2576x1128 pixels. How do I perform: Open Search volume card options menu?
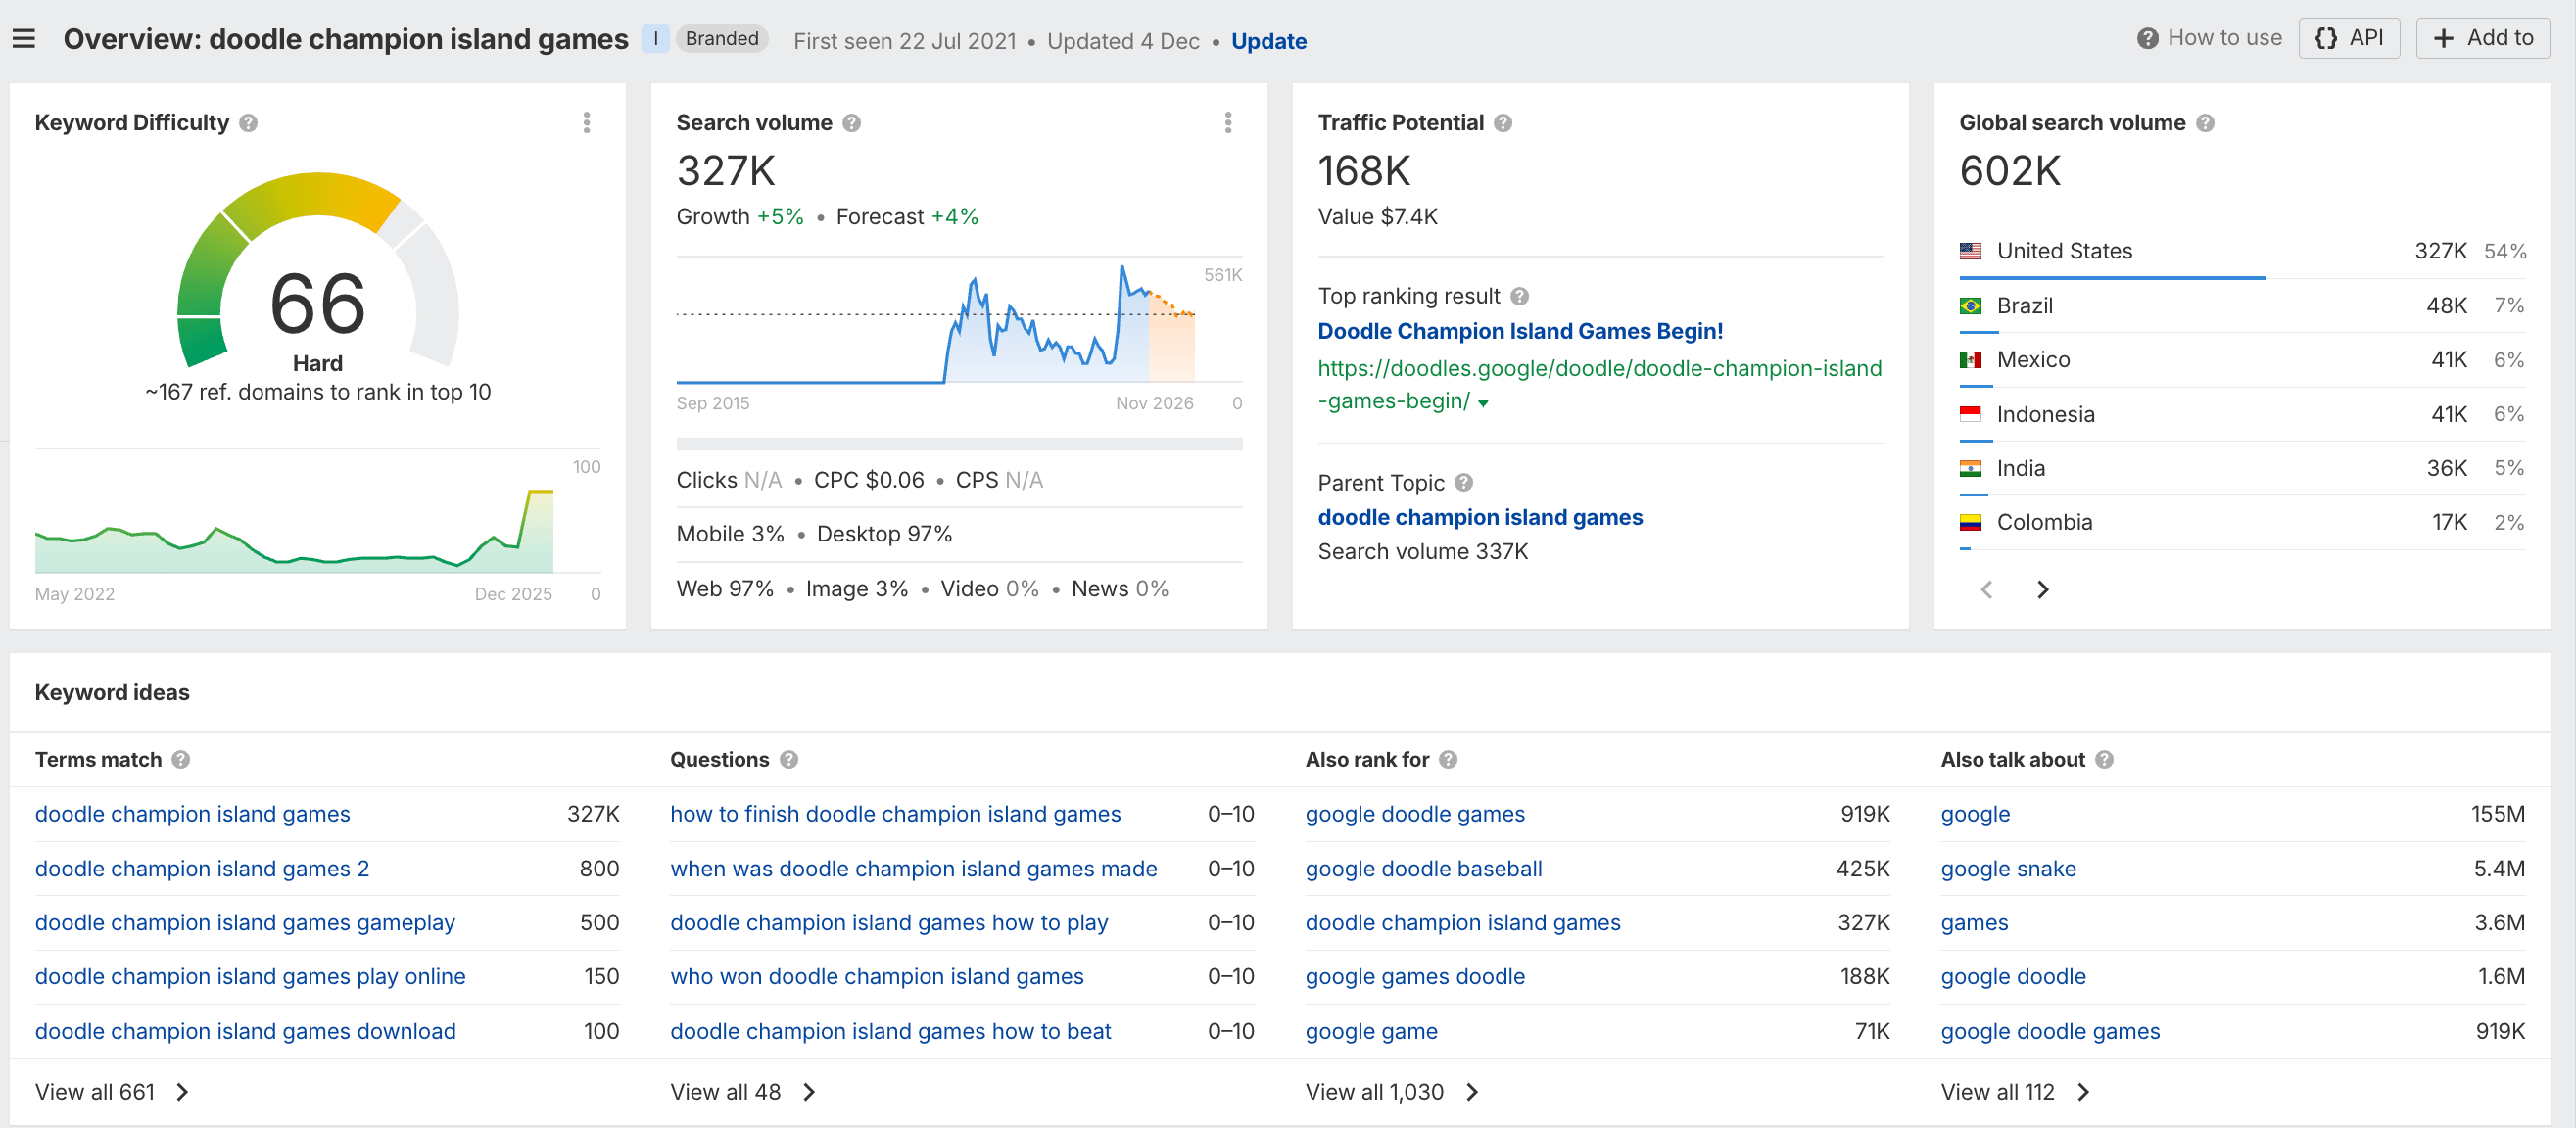pyautogui.click(x=1228, y=123)
